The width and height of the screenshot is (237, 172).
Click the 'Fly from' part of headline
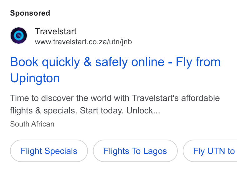[x=198, y=62]
